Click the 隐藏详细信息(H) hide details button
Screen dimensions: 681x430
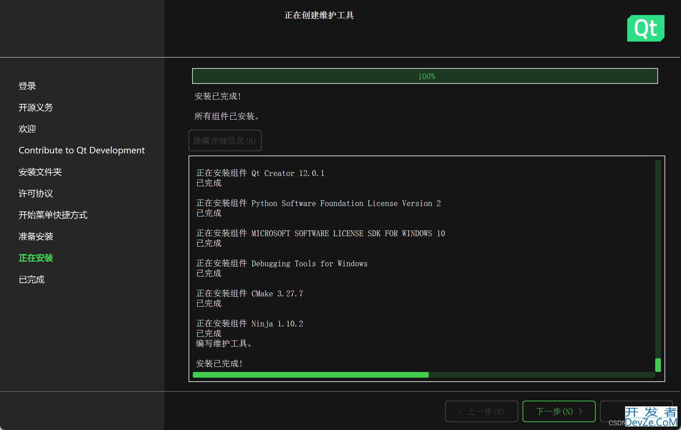coord(225,140)
